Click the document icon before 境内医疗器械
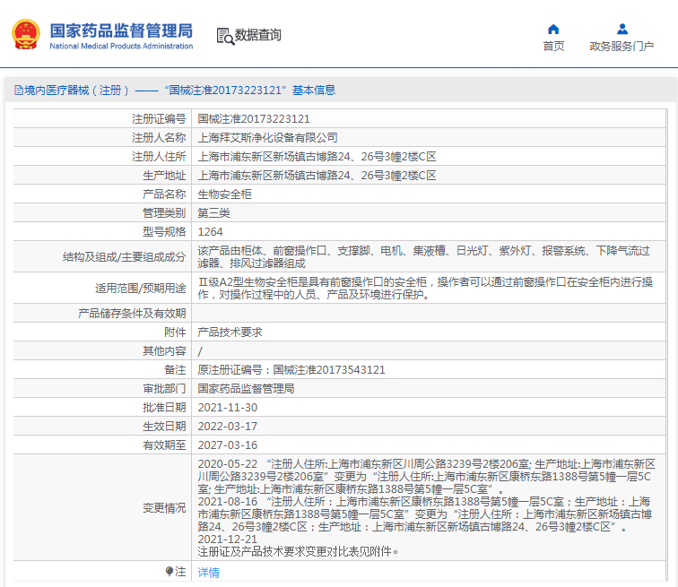 point(19,91)
